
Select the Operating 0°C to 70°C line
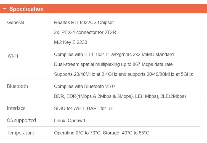tap(102, 133)
